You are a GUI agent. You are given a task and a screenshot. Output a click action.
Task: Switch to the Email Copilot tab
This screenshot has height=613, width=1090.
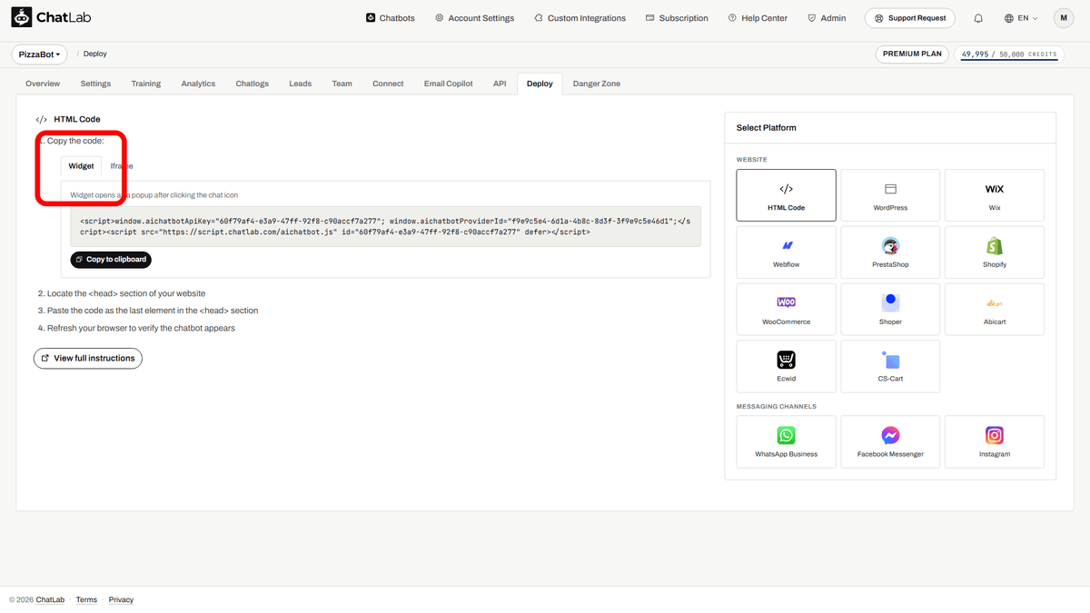[x=449, y=84]
